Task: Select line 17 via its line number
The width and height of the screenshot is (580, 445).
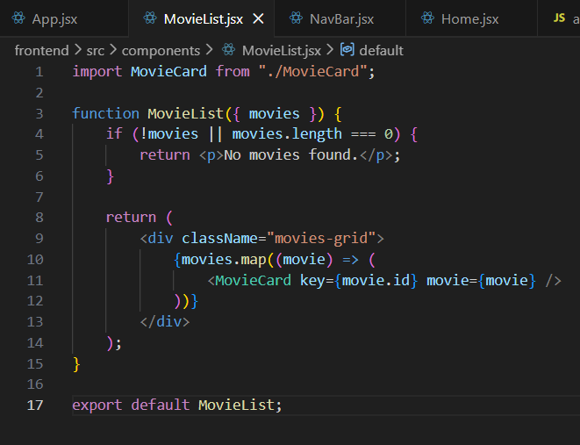Action: (x=35, y=405)
